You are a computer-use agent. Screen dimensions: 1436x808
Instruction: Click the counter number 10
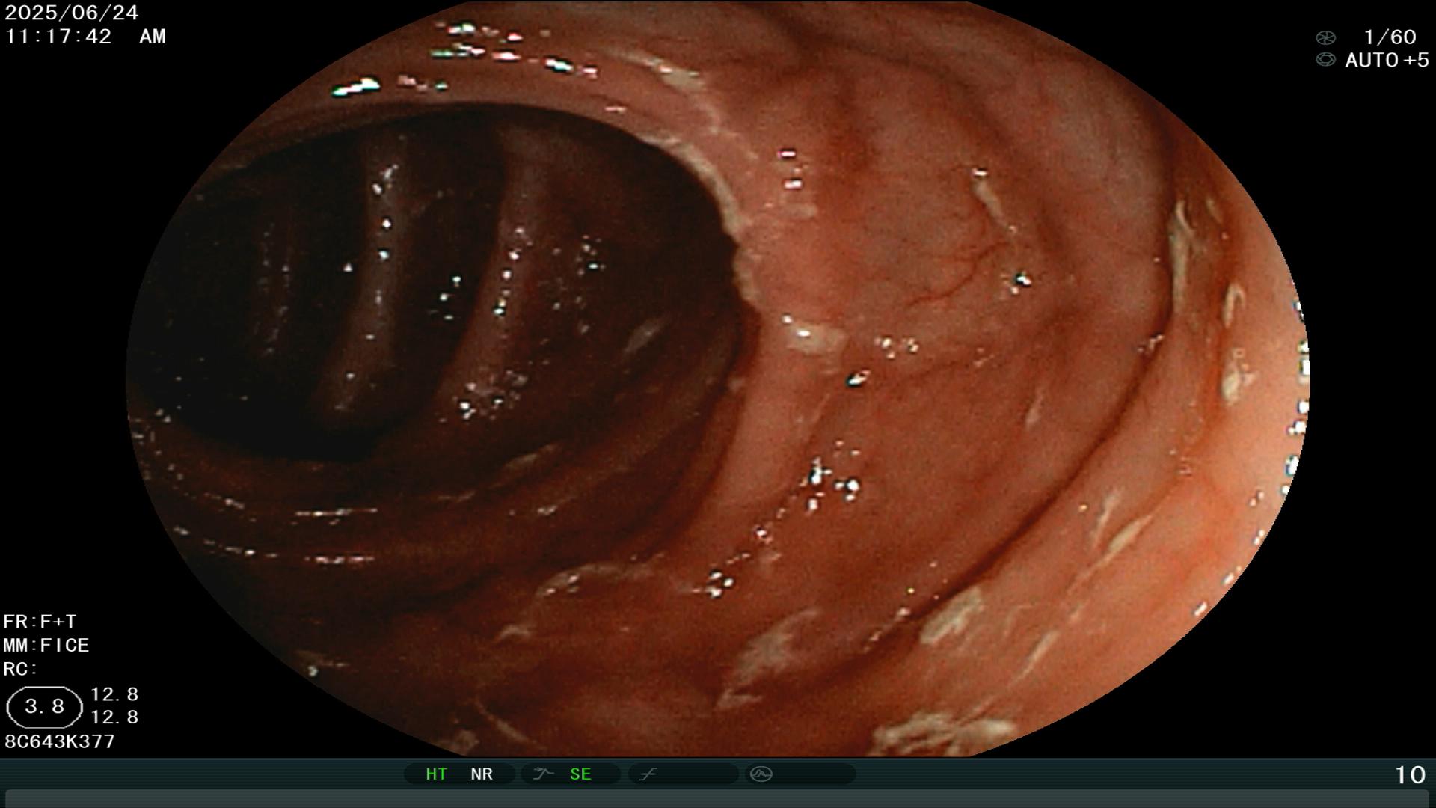(1410, 775)
